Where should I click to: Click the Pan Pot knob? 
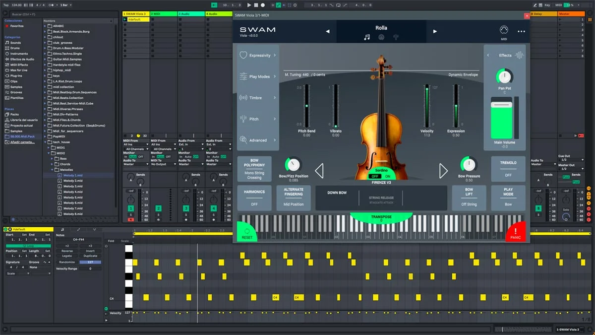point(504,76)
